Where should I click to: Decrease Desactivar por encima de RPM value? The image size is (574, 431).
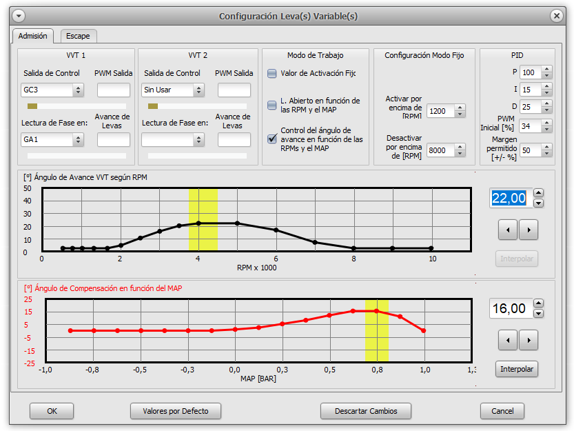click(460, 154)
